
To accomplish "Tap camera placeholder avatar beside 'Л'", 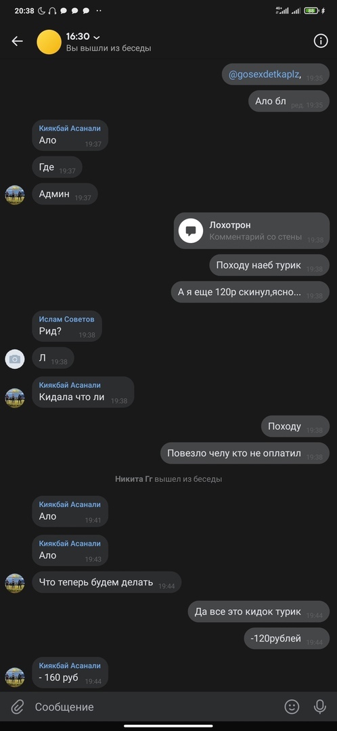I will click(15, 359).
